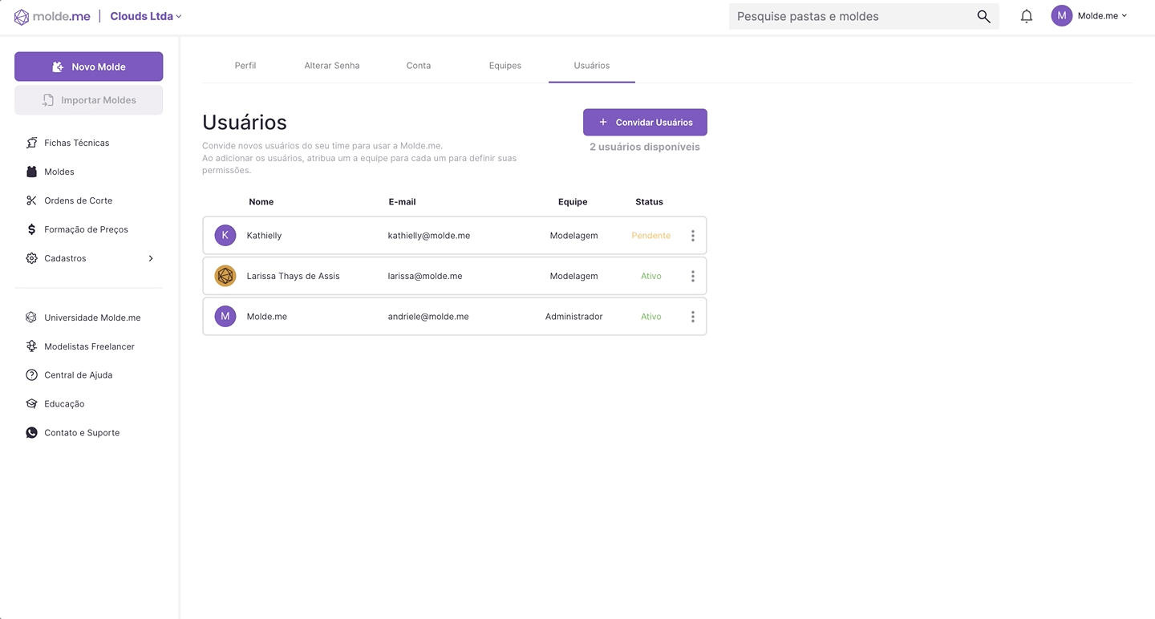Click the molde.me logo
Screen dimensions: 1155x619
[x=52, y=17]
